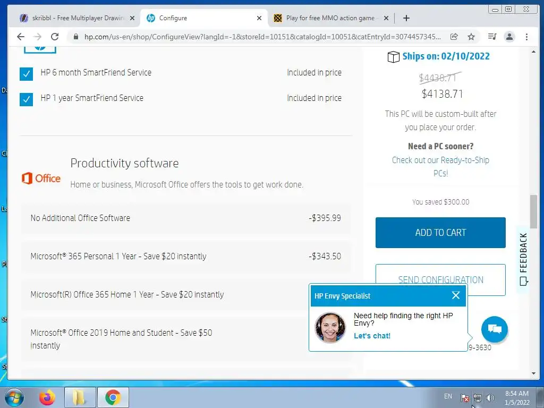Viewport: 544px width, 408px height.
Task: Click the site lock icon in address bar
Action: click(x=75, y=37)
